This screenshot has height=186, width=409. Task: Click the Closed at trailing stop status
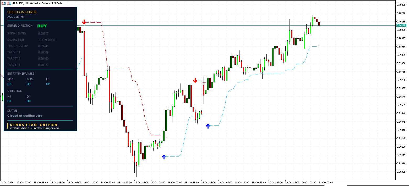coord(25,116)
